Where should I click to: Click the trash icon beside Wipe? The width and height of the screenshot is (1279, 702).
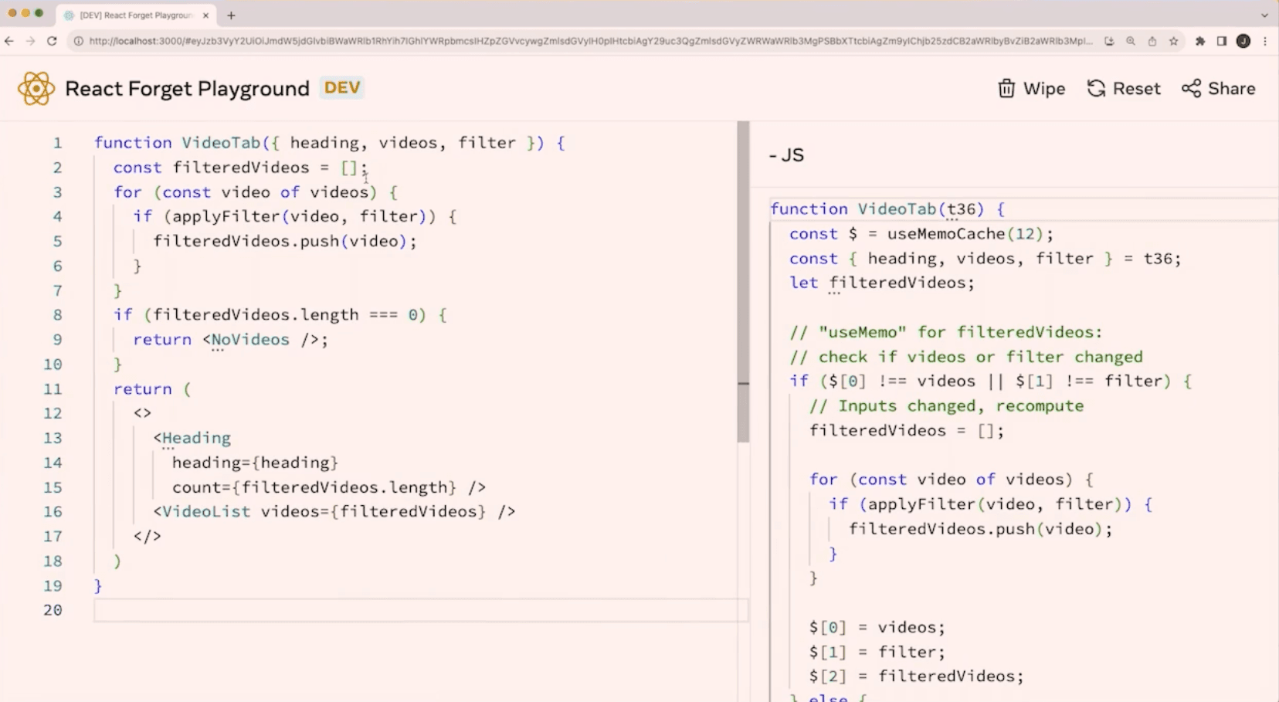point(1006,88)
